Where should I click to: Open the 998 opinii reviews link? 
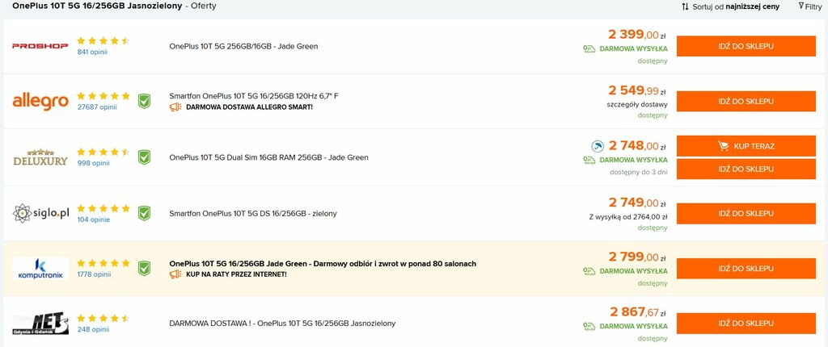[x=93, y=163]
